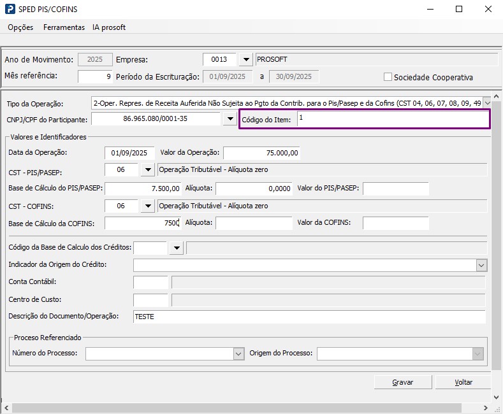Screen dimensions: 503x414
Task: Click the Valor da Operação field
Action: click(x=261, y=153)
